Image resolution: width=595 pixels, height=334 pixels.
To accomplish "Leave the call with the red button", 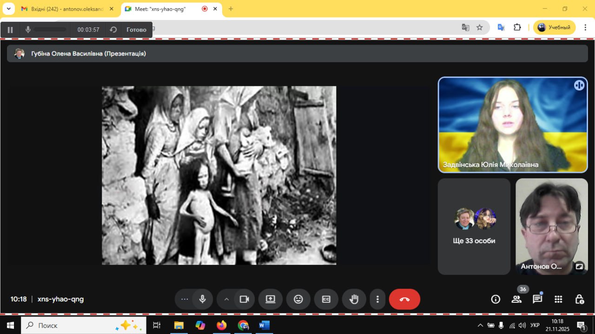I will pyautogui.click(x=404, y=299).
